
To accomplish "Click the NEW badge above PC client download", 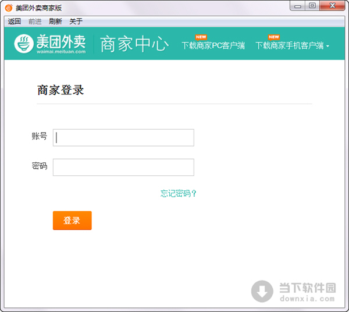I will click(201, 37).
